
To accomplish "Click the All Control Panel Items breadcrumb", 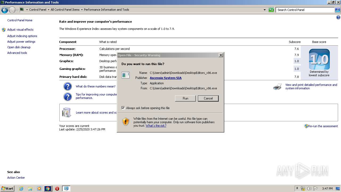I will [x=65, y=10].
